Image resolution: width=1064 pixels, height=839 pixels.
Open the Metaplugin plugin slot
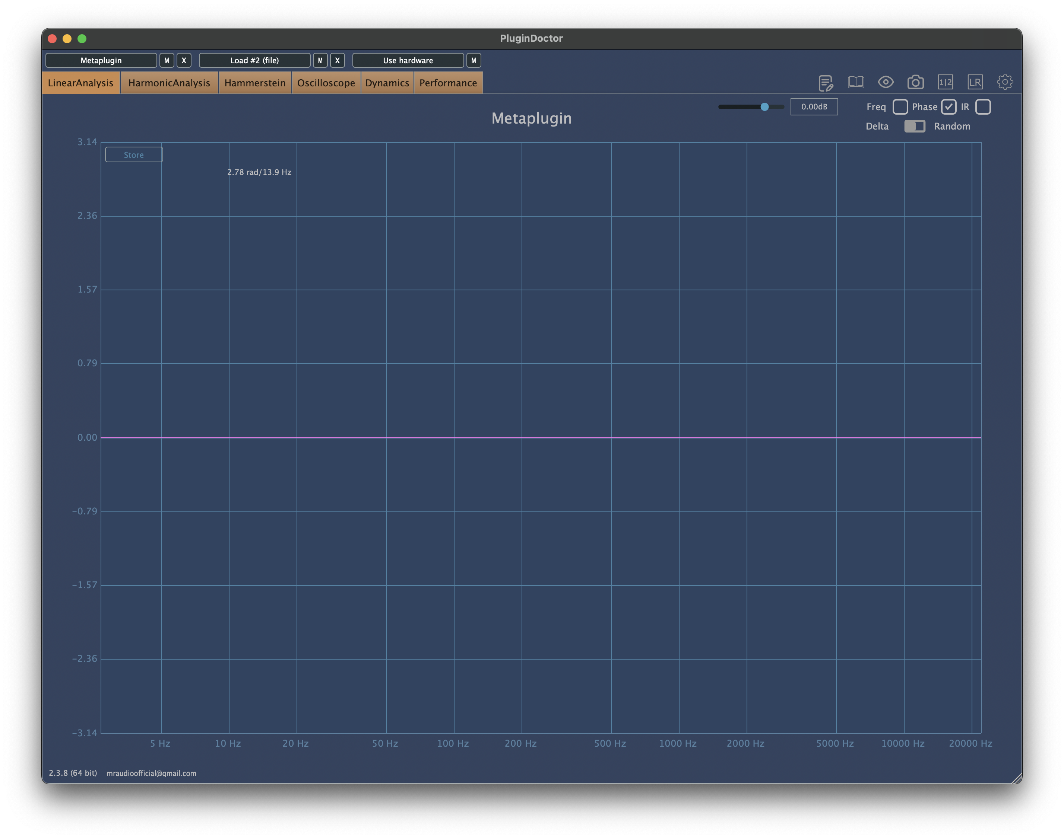click(x=101, y=60)
